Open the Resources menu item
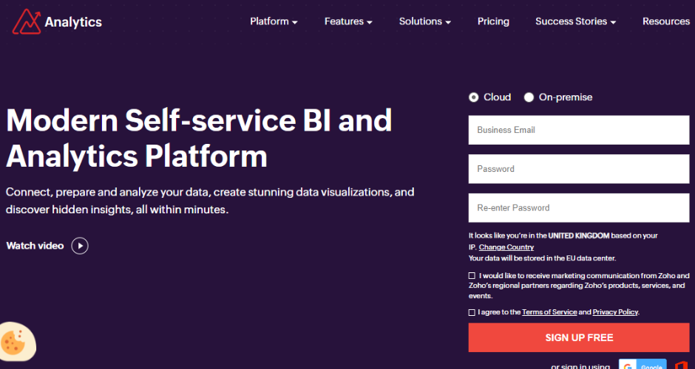The height and width of the screenshot is (369, 695). (665, 21)
